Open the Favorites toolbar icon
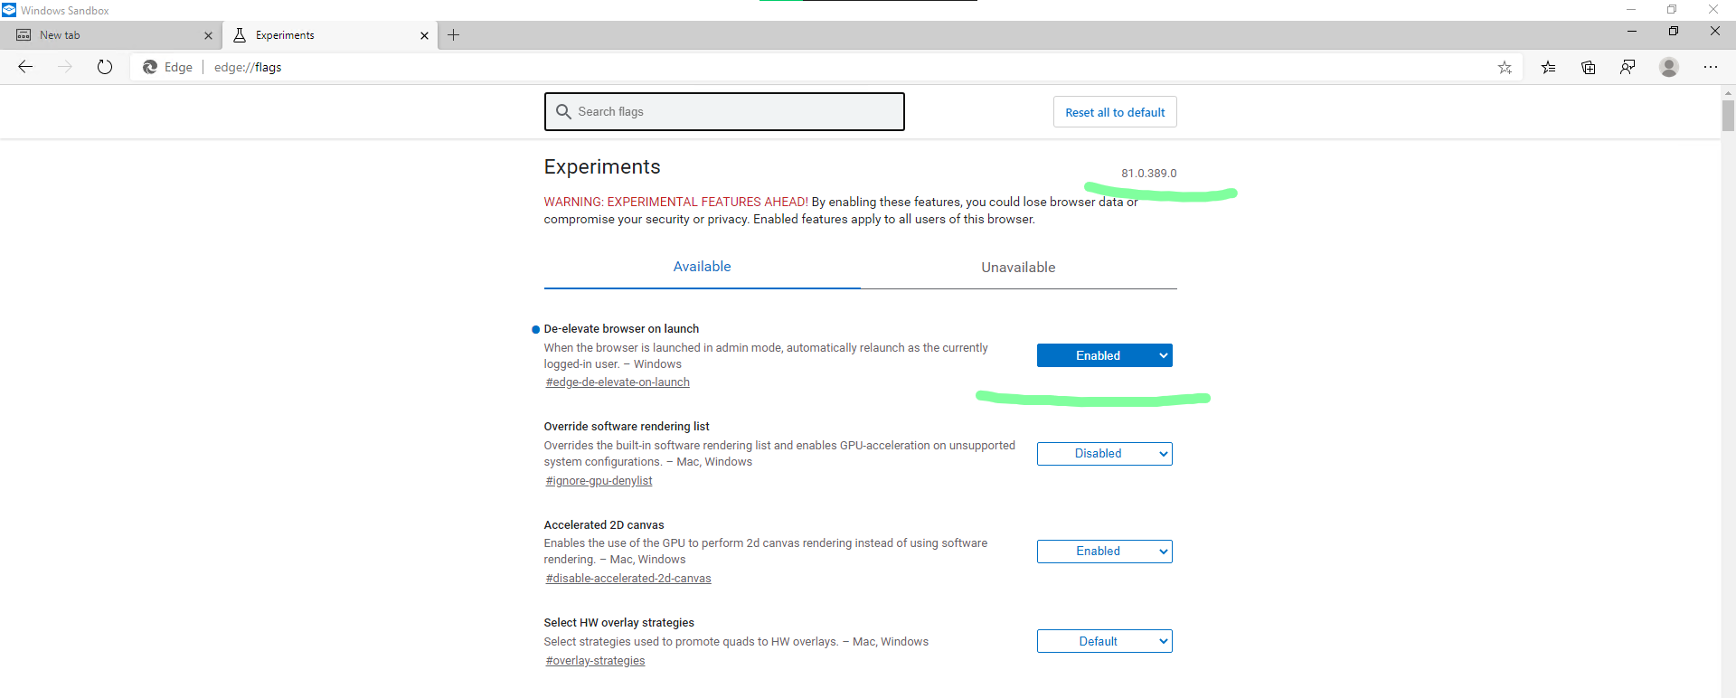Image resolution: width=1736 pixels, height=698 pixels. (x=1549, y=67)
